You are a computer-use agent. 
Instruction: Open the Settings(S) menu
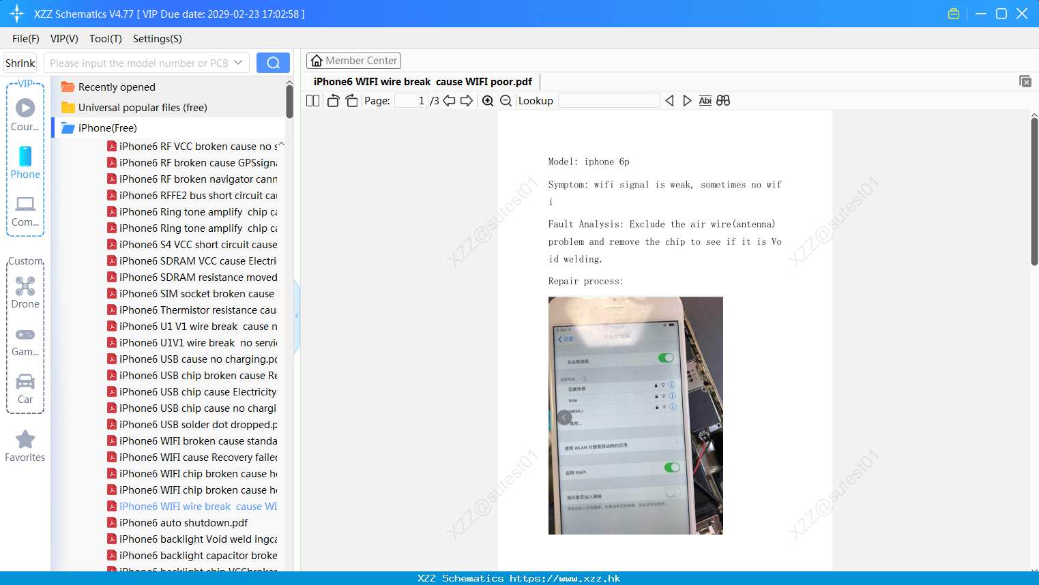pyautogui.click(x=158, y=39)
